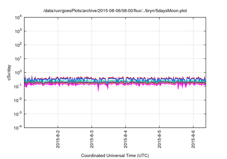Select the 2015-8-2 x-axis date label
Screen dimensions: 227x159
coord(58,139)
